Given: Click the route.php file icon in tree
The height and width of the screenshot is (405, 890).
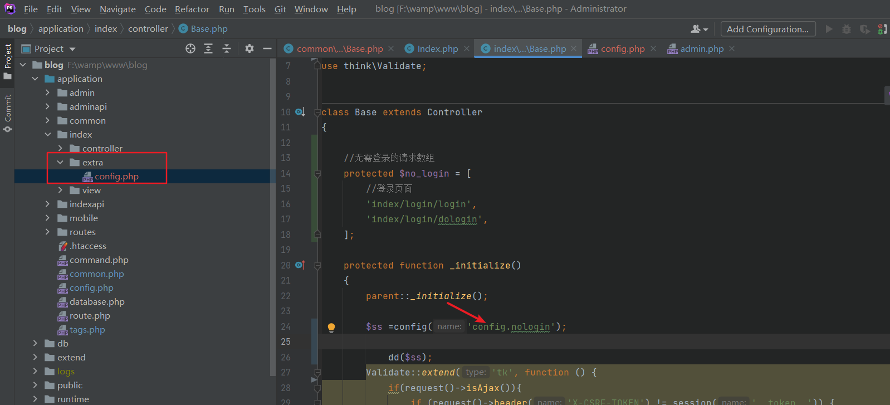Looking at the screenshot, I should pos(63,316).
